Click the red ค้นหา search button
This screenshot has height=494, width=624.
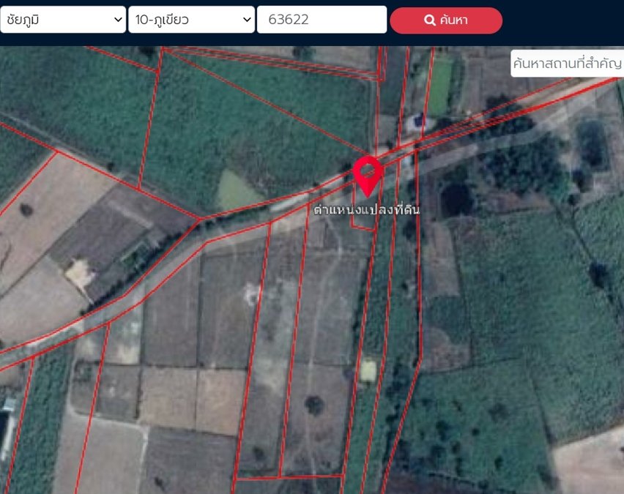pos(446,20)
